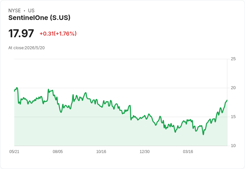Click the At close:2026/5/20 timestamp
245x169 pixels.
(27, 48)
